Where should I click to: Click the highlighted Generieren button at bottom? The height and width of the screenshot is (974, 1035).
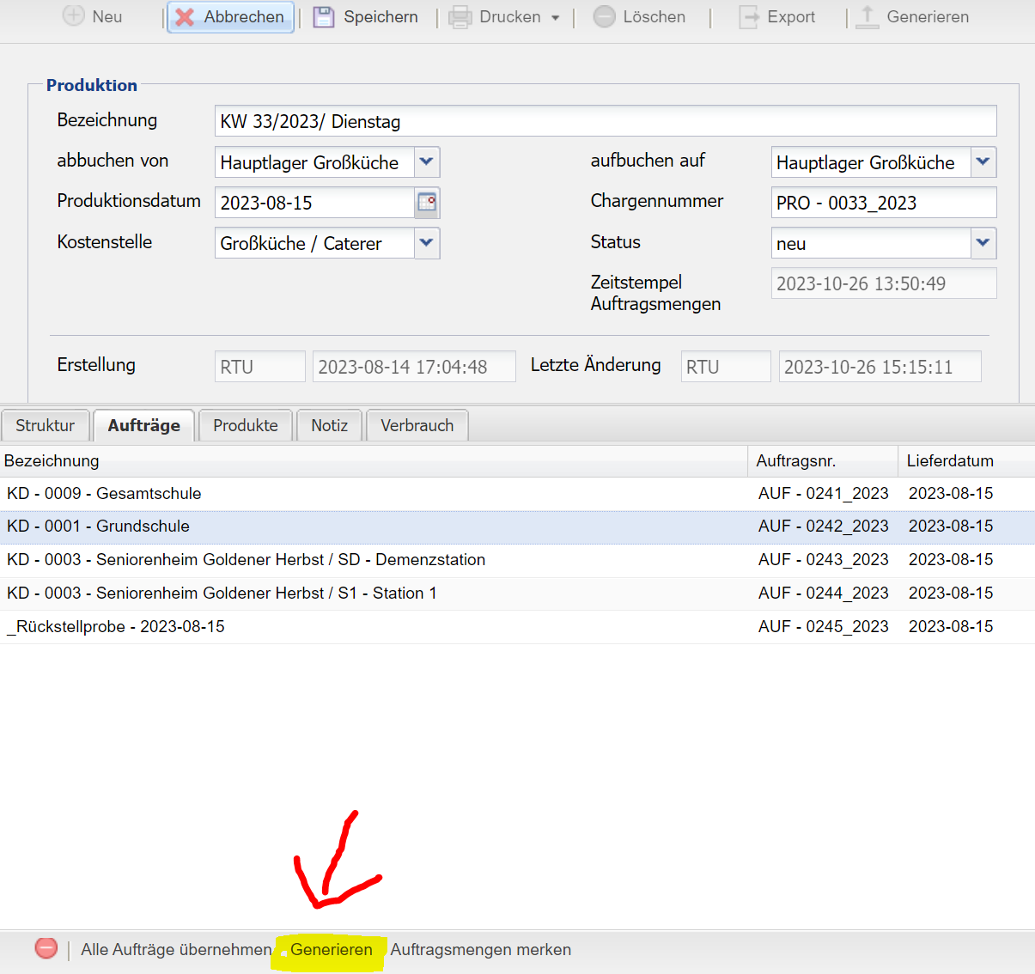(332, 950)
